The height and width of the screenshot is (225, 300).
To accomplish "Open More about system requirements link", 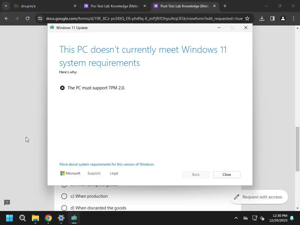I will pyautogui.click(x=107, y=164).
